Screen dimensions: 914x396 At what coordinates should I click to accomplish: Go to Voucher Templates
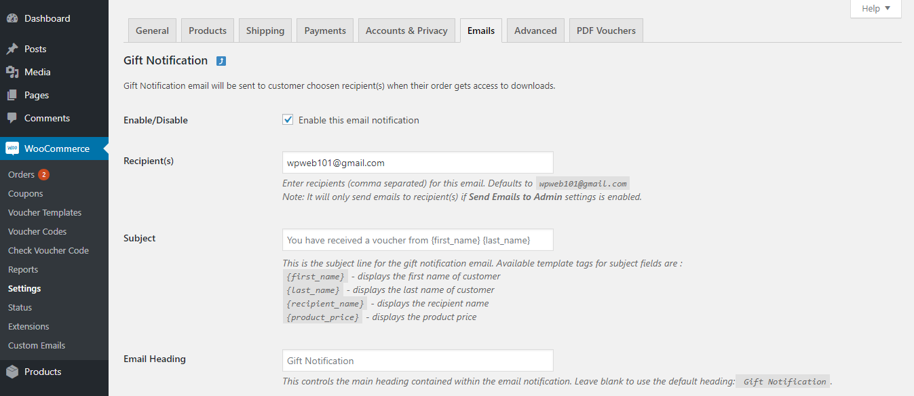(x=45, y=212)
